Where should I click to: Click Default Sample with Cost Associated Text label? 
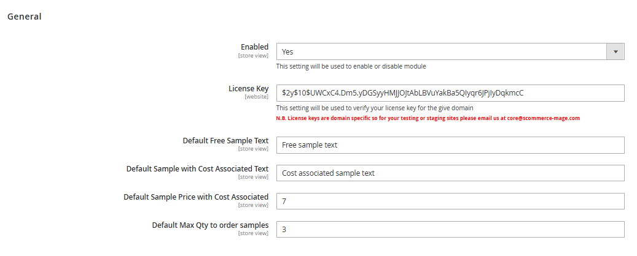pyautogui.click(x=197, y=168)
